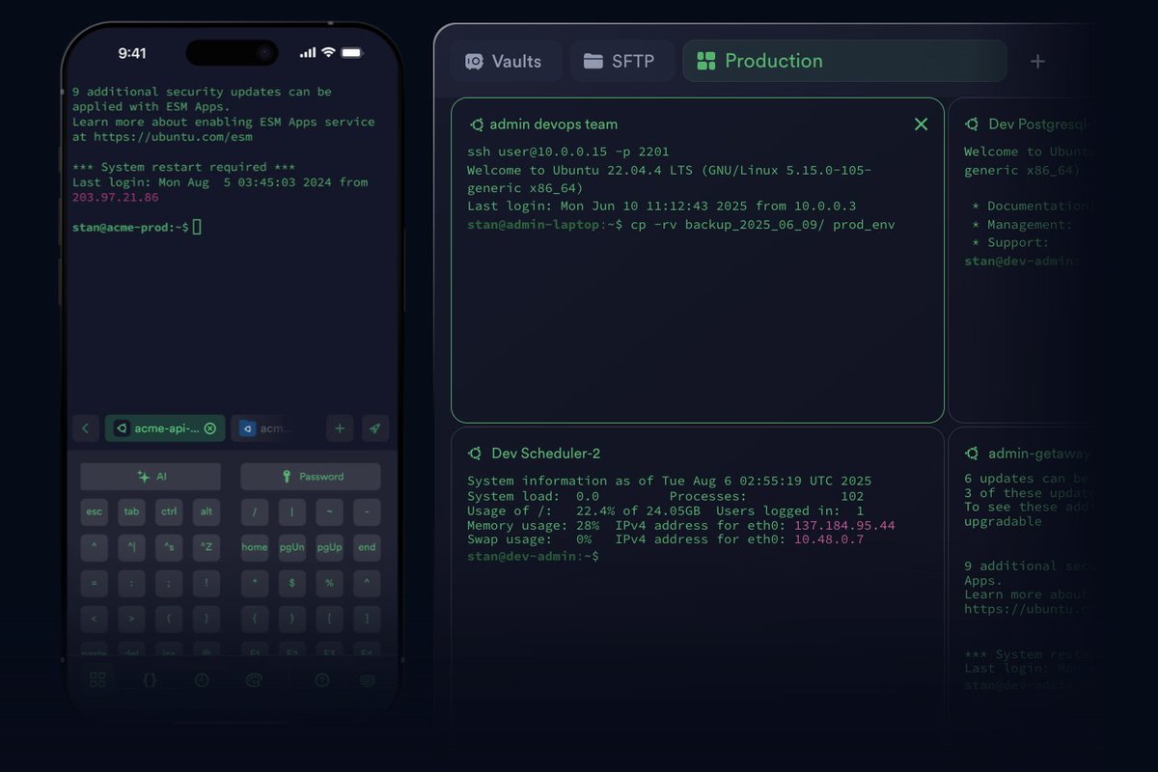Click the Ubuntu icon of Dev Postgresql pane
The height and width of the screenshot is (772, 1158).
pos(973,124)
